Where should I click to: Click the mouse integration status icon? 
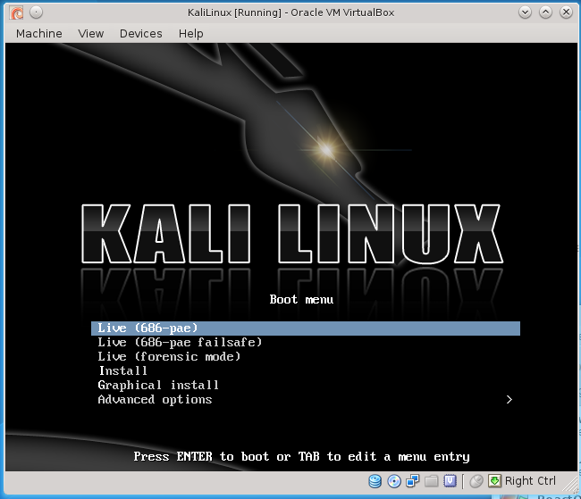pos(476,481)
